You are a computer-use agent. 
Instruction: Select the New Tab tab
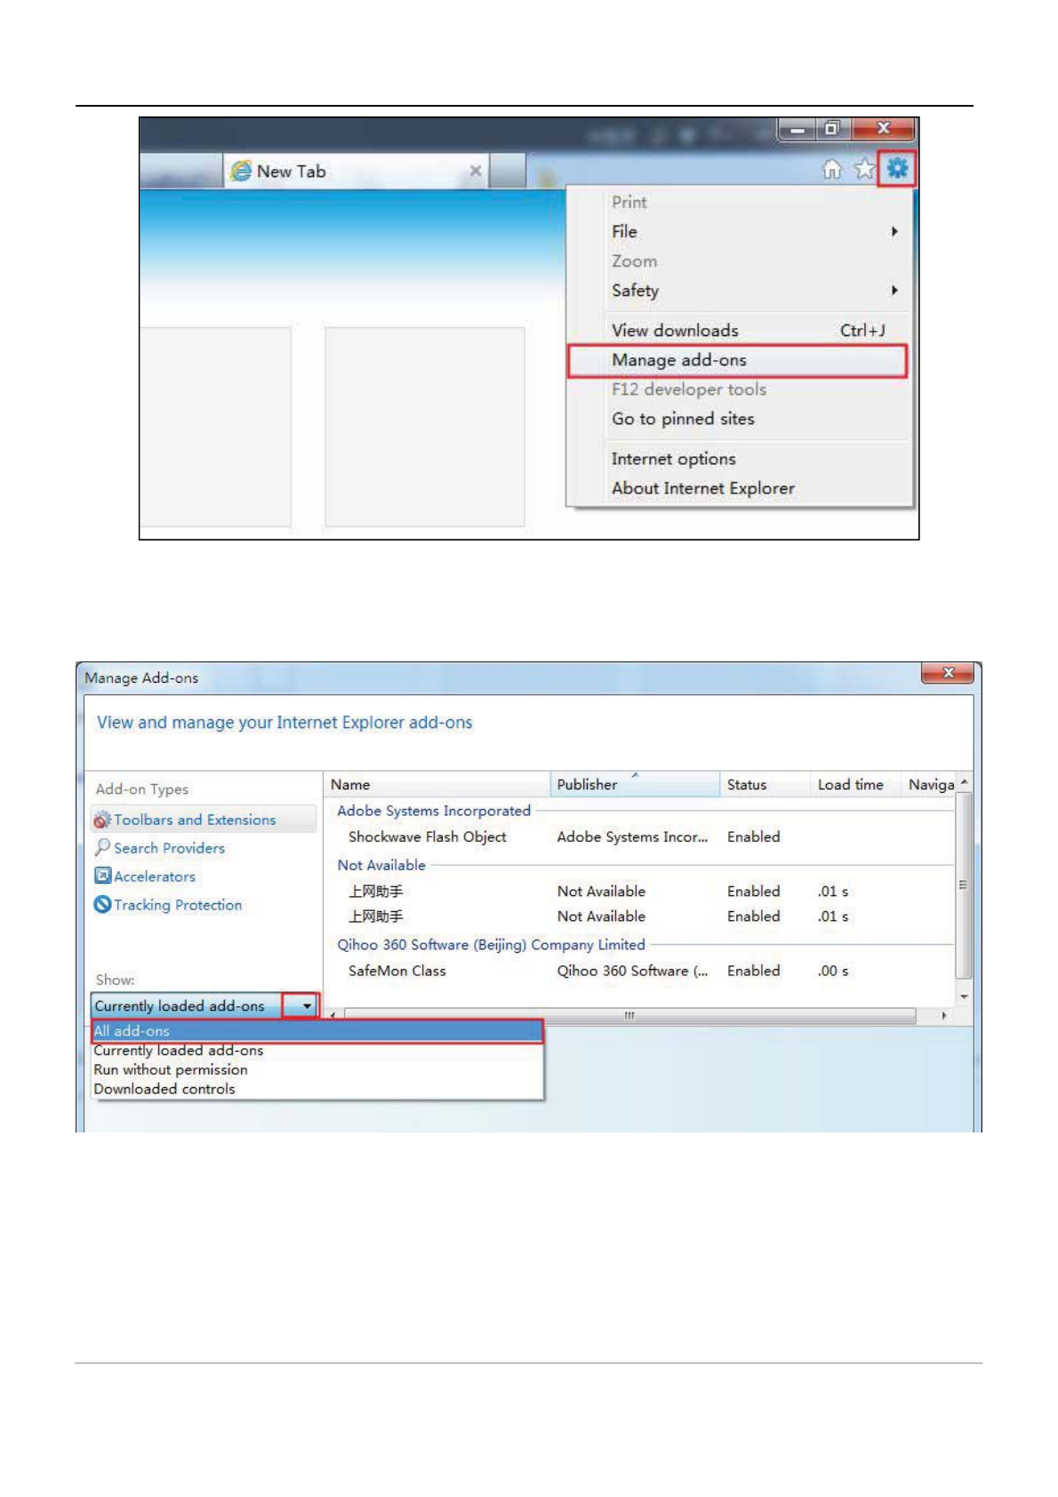[x=356, y=171]
